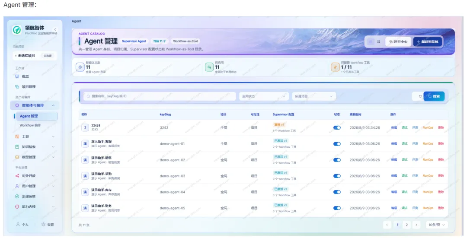Click RunOps for demo-agent-03
The width and height of the screenshot is (467, 238).
coord(428,176)
